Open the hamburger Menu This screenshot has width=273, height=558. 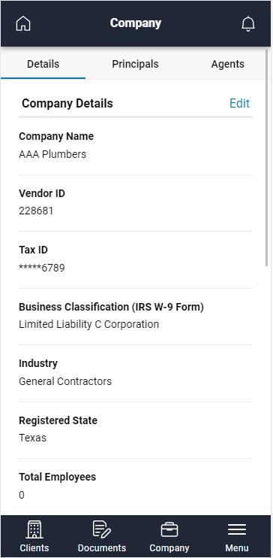237,536
